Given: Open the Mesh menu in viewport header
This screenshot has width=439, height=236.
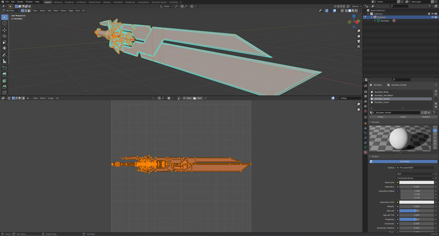Looking at the screenshot, I should [56, 10].
